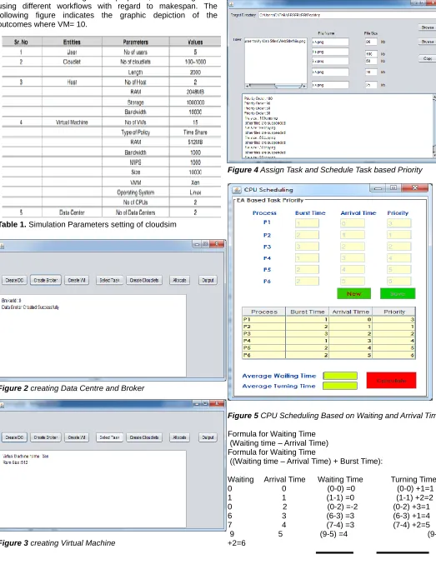
Task: Click the horizontal scrollbar under the user file list
Action: click(x=276, y=86)
